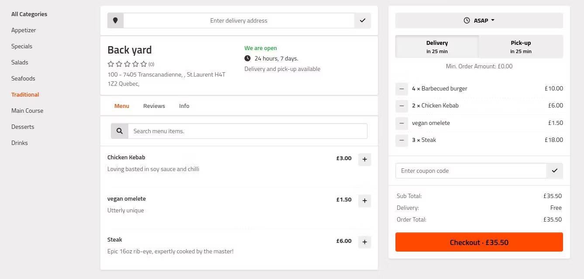Image resolution: width=584 pixels, height=279 pixels.
Task: Focus the Search menu items field
Action: [x=247, y=131]
